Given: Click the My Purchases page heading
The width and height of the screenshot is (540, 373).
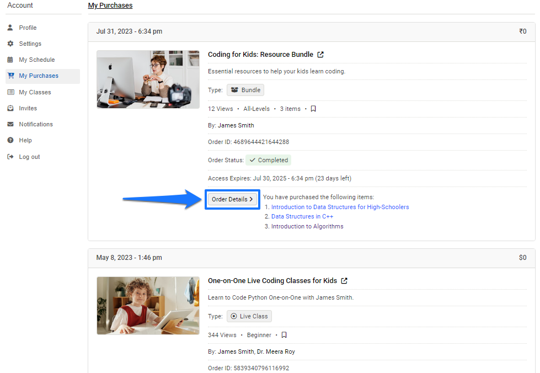Looking at the screenshot, I should (x=110, y=6).
